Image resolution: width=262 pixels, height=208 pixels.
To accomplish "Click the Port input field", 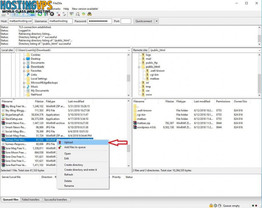I will [x=126, y=21].
